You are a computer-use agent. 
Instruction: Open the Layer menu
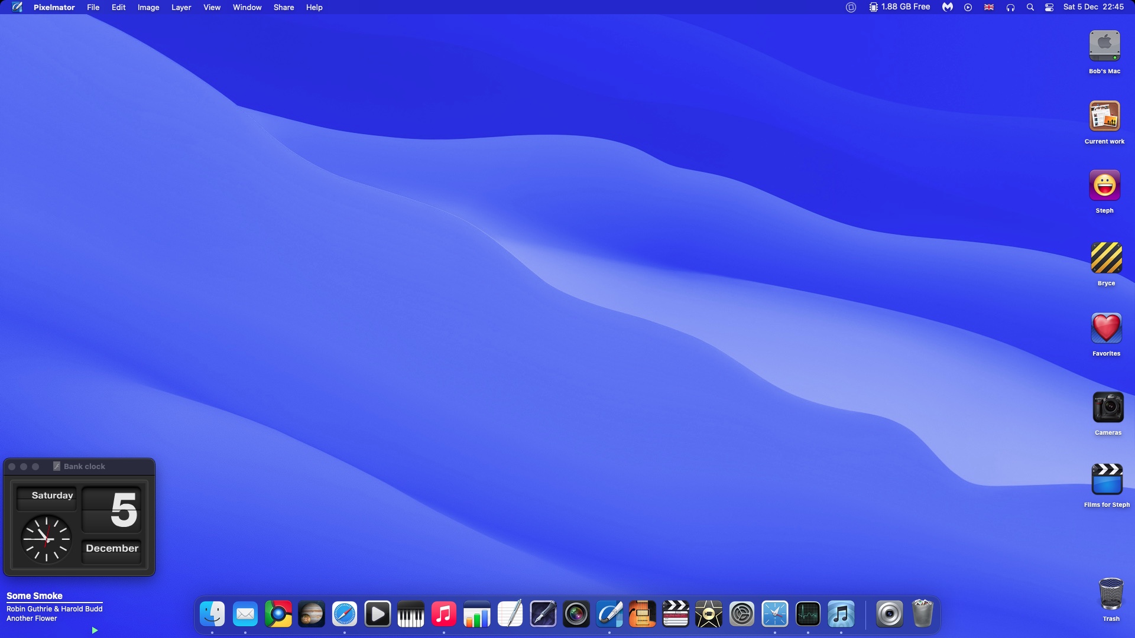[x=181, y=7]
